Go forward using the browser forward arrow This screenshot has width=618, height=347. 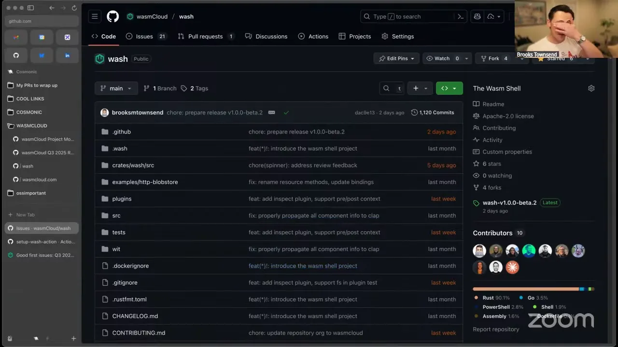[x=63, y=8]
